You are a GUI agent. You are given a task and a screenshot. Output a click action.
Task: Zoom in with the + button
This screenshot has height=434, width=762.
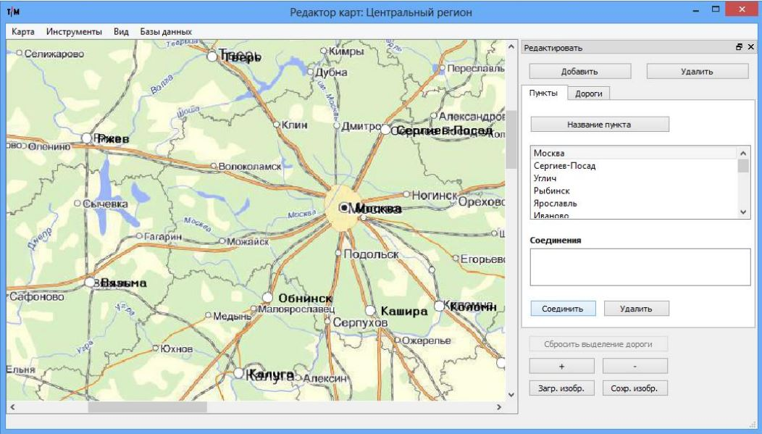pyautogui.click(x=562, y=366)
